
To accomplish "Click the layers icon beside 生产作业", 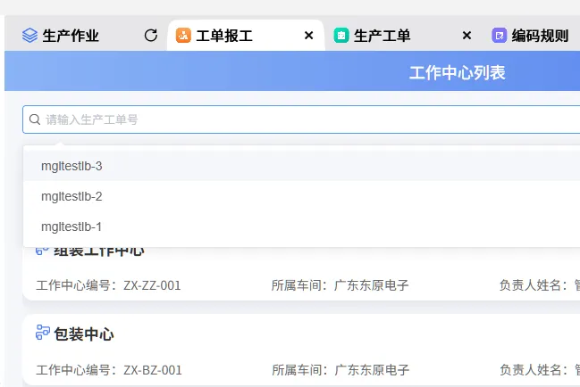I will pos(29,36).
